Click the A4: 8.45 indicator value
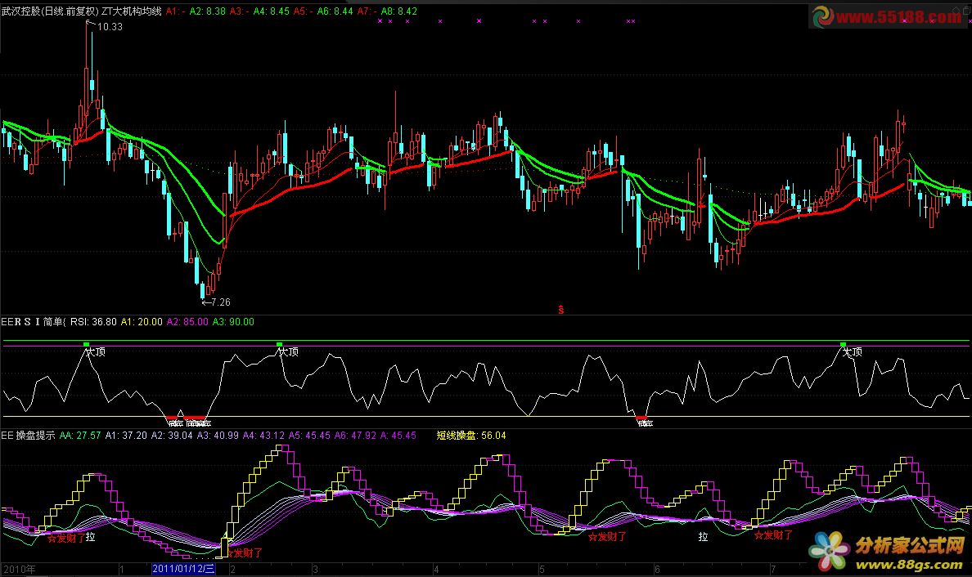Screen dimensions: 972x577 click(x=272, y=11)
